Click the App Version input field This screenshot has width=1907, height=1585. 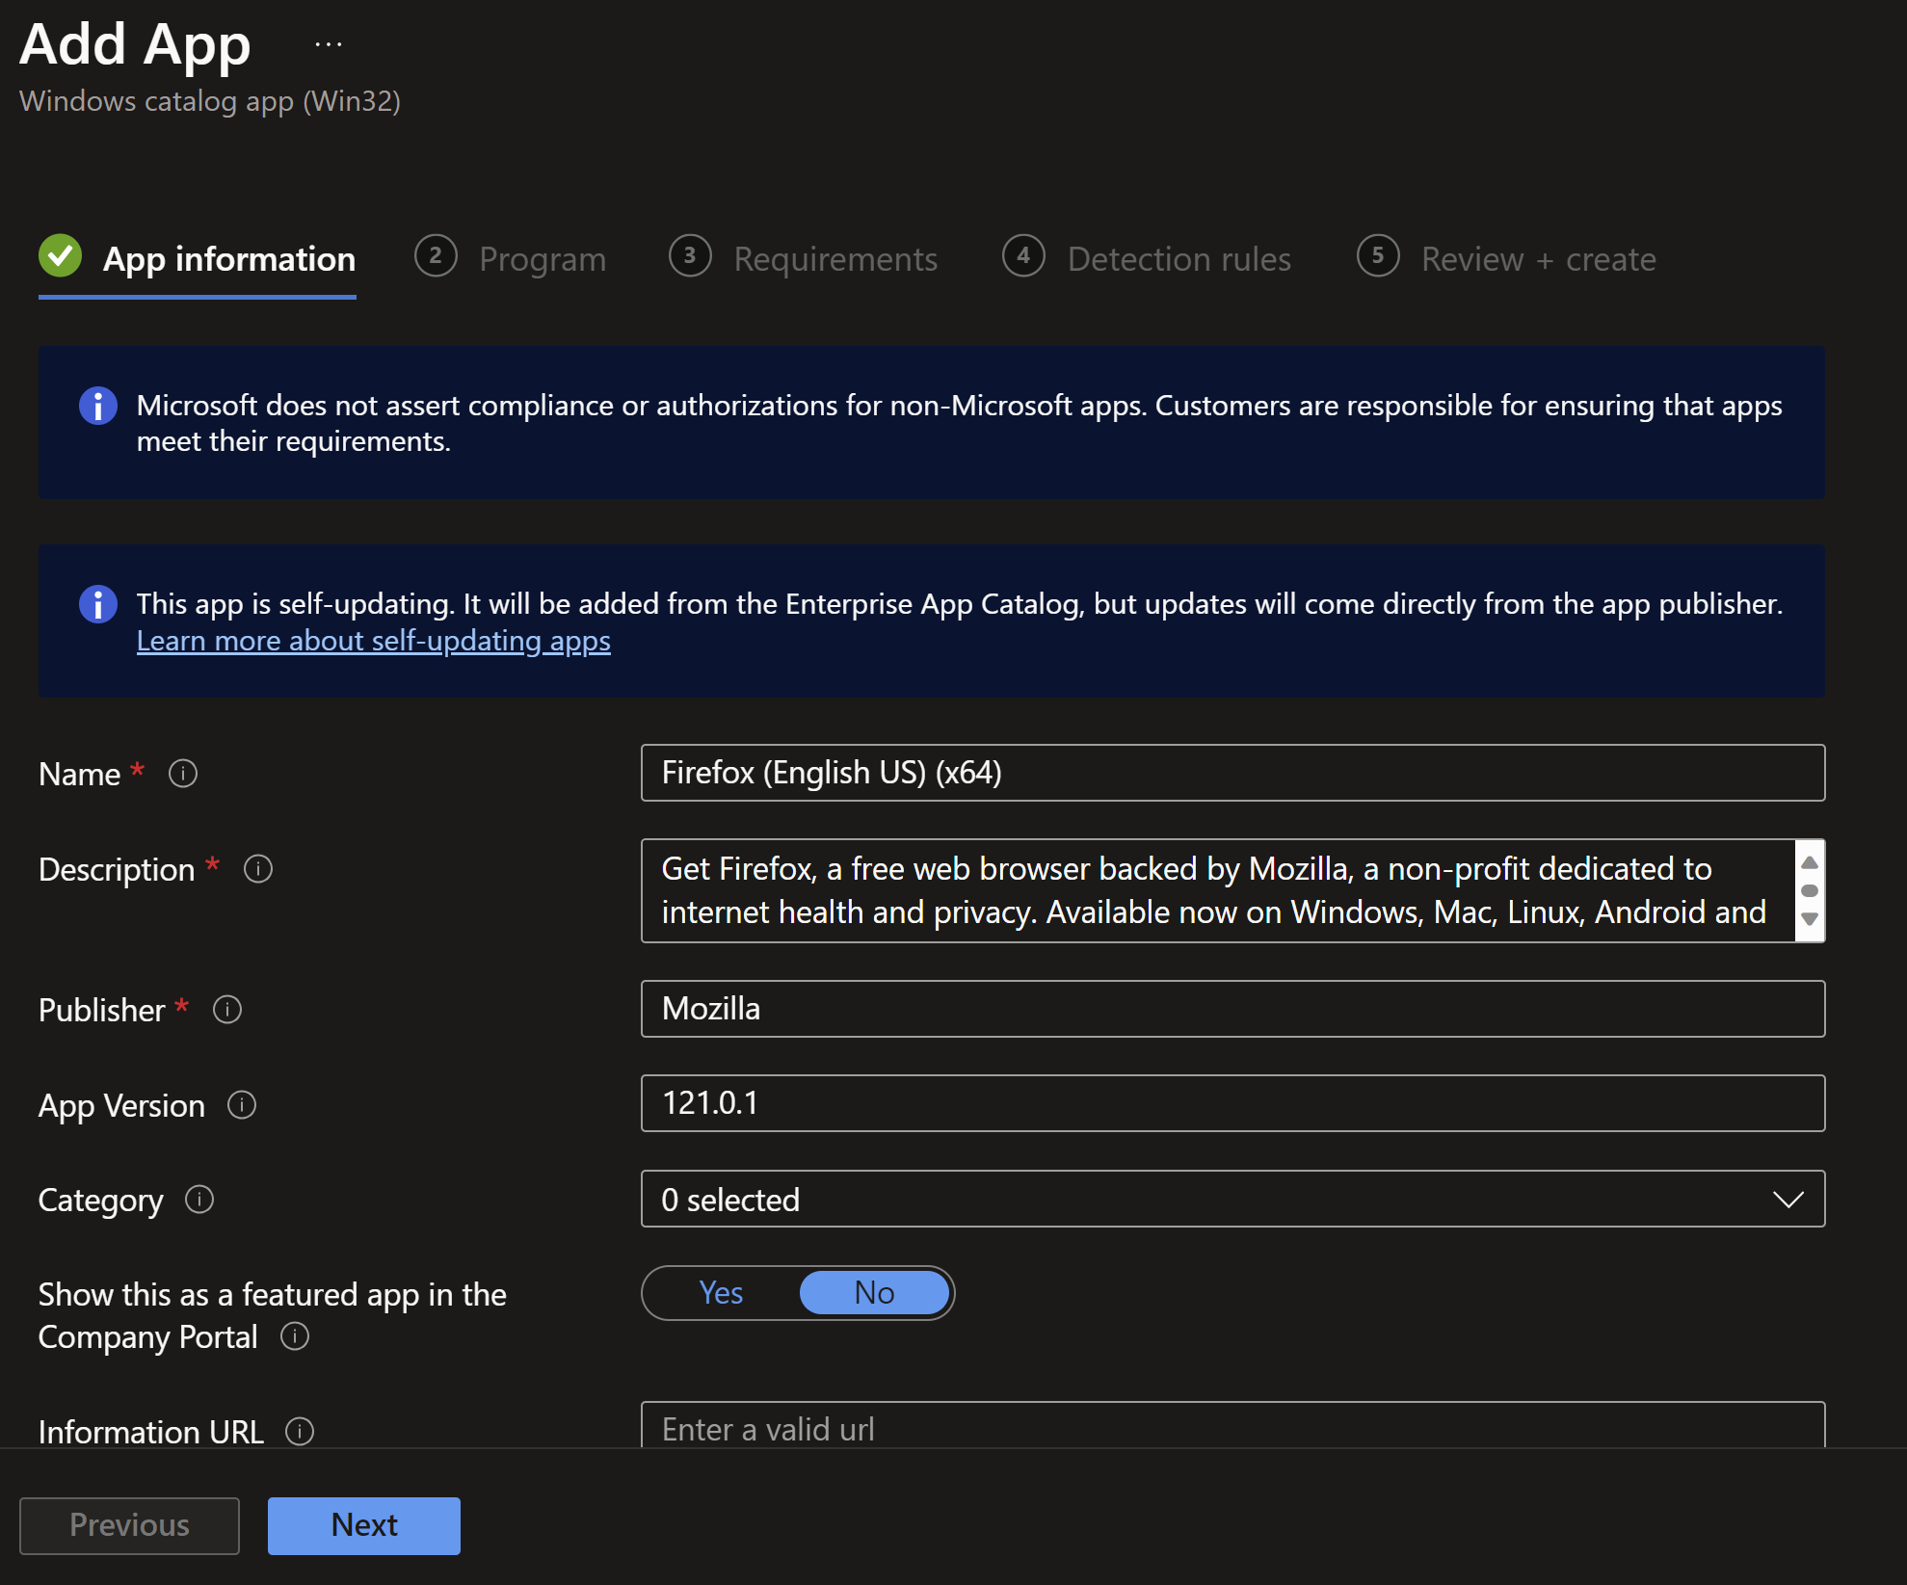(x=1232, y=1103)
